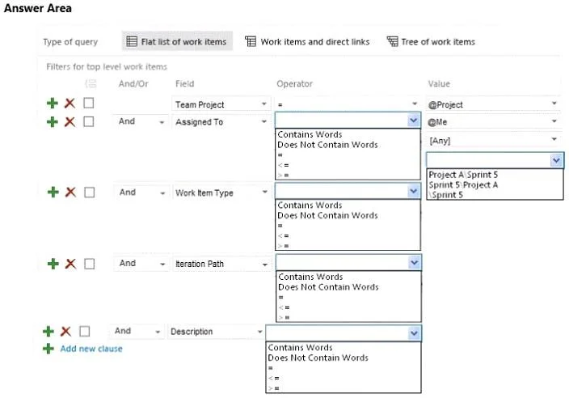Click the Tree of work items icon
Screen dimensions: 569x398
point(392,41)
